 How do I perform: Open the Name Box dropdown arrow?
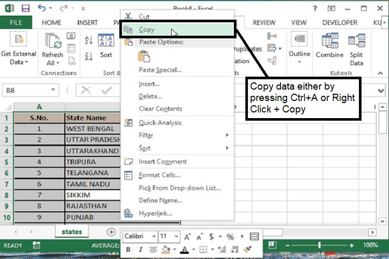[x=53, y=90]
